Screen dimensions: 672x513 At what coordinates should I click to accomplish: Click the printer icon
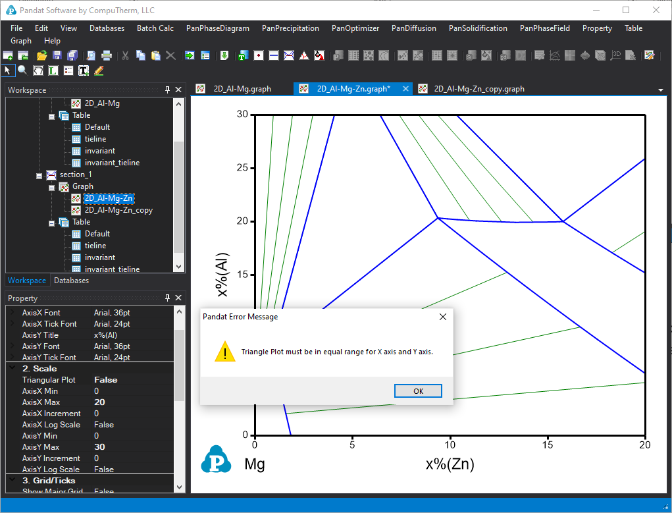[106, 55]
